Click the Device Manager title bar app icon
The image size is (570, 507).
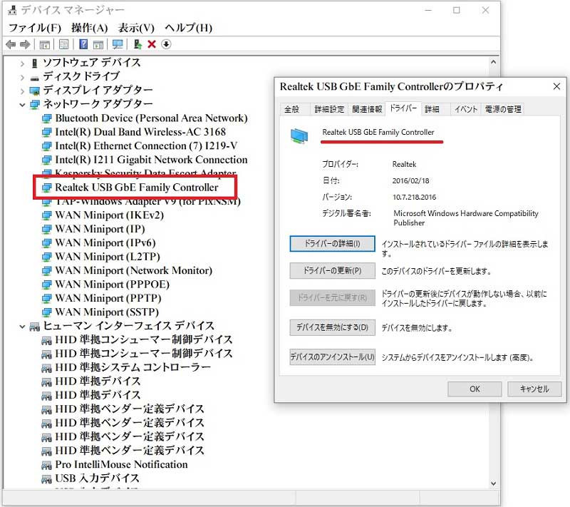(x=12, y=10)
